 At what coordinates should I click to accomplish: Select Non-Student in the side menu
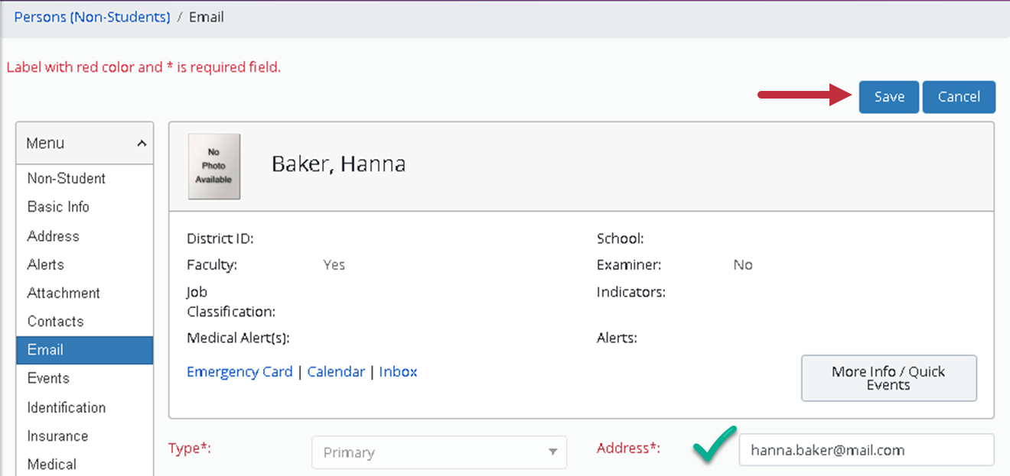pyautogui.click(x=67, y=178)
